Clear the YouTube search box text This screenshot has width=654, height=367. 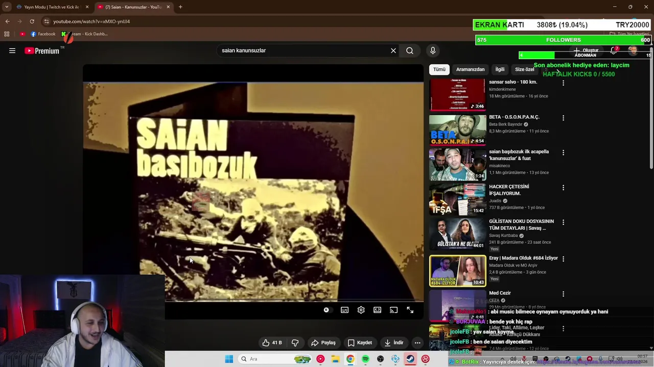point(393,50)
